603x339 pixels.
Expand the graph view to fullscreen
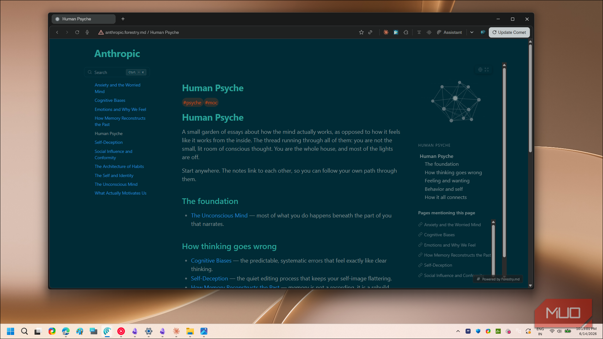[x=487, y=70]
